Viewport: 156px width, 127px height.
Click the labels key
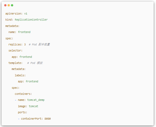(x=20, y=75)
